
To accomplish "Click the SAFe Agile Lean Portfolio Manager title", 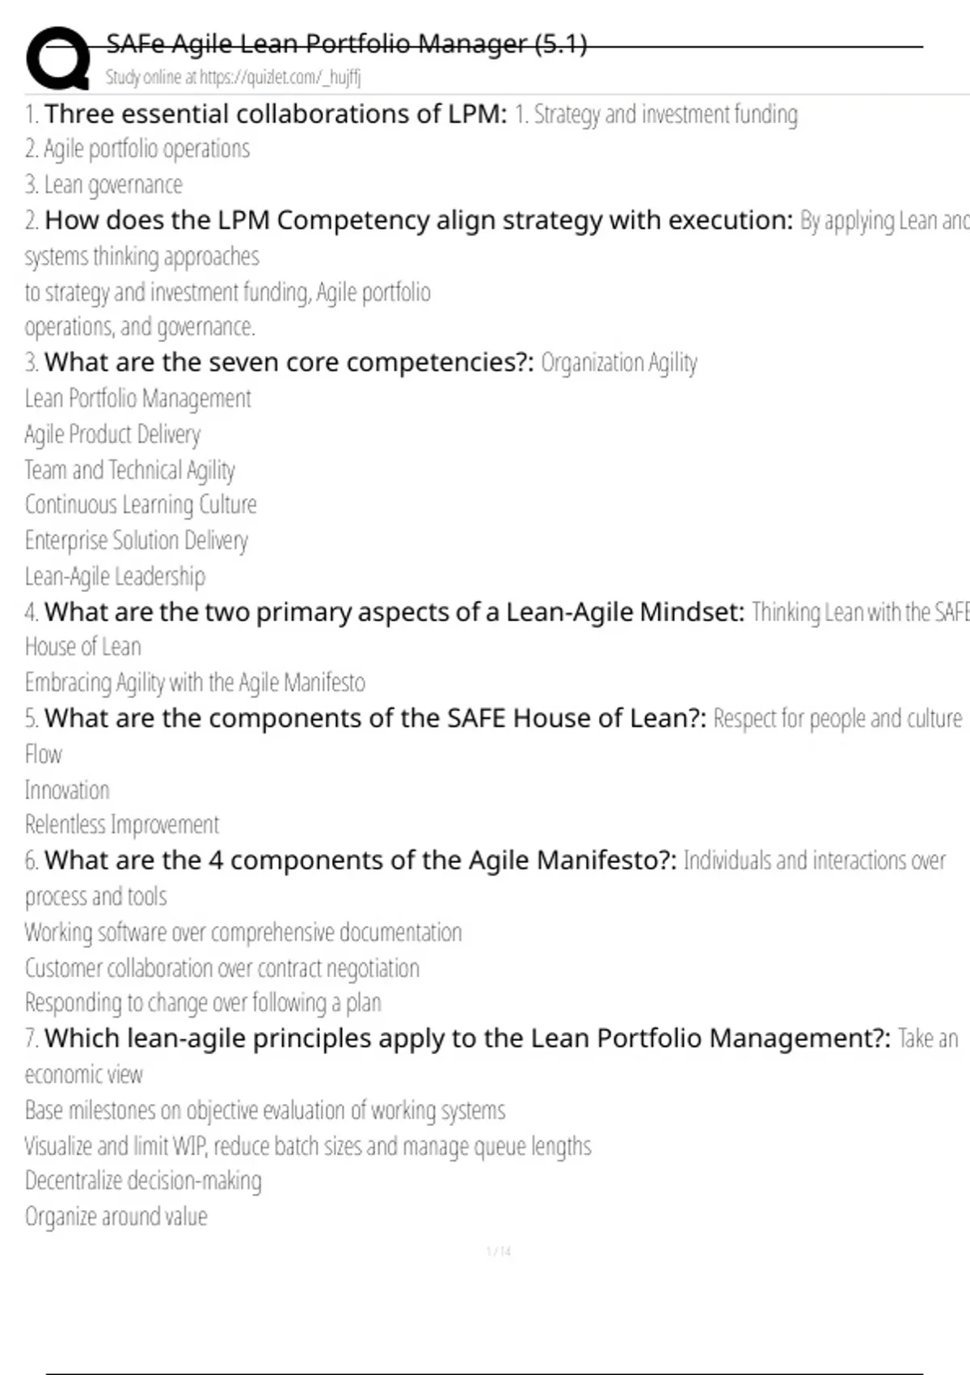I will [x=347, y=44].
